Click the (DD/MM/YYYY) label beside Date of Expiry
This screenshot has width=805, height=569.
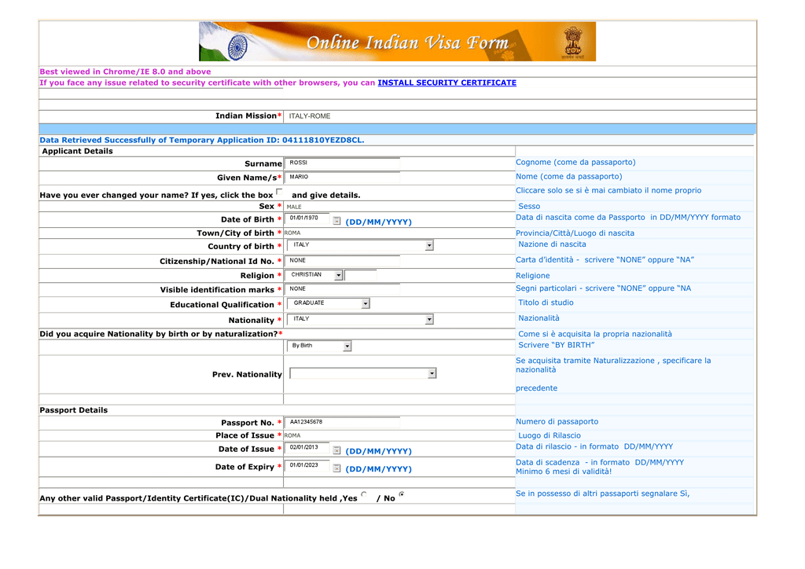(x=378, y=469)
